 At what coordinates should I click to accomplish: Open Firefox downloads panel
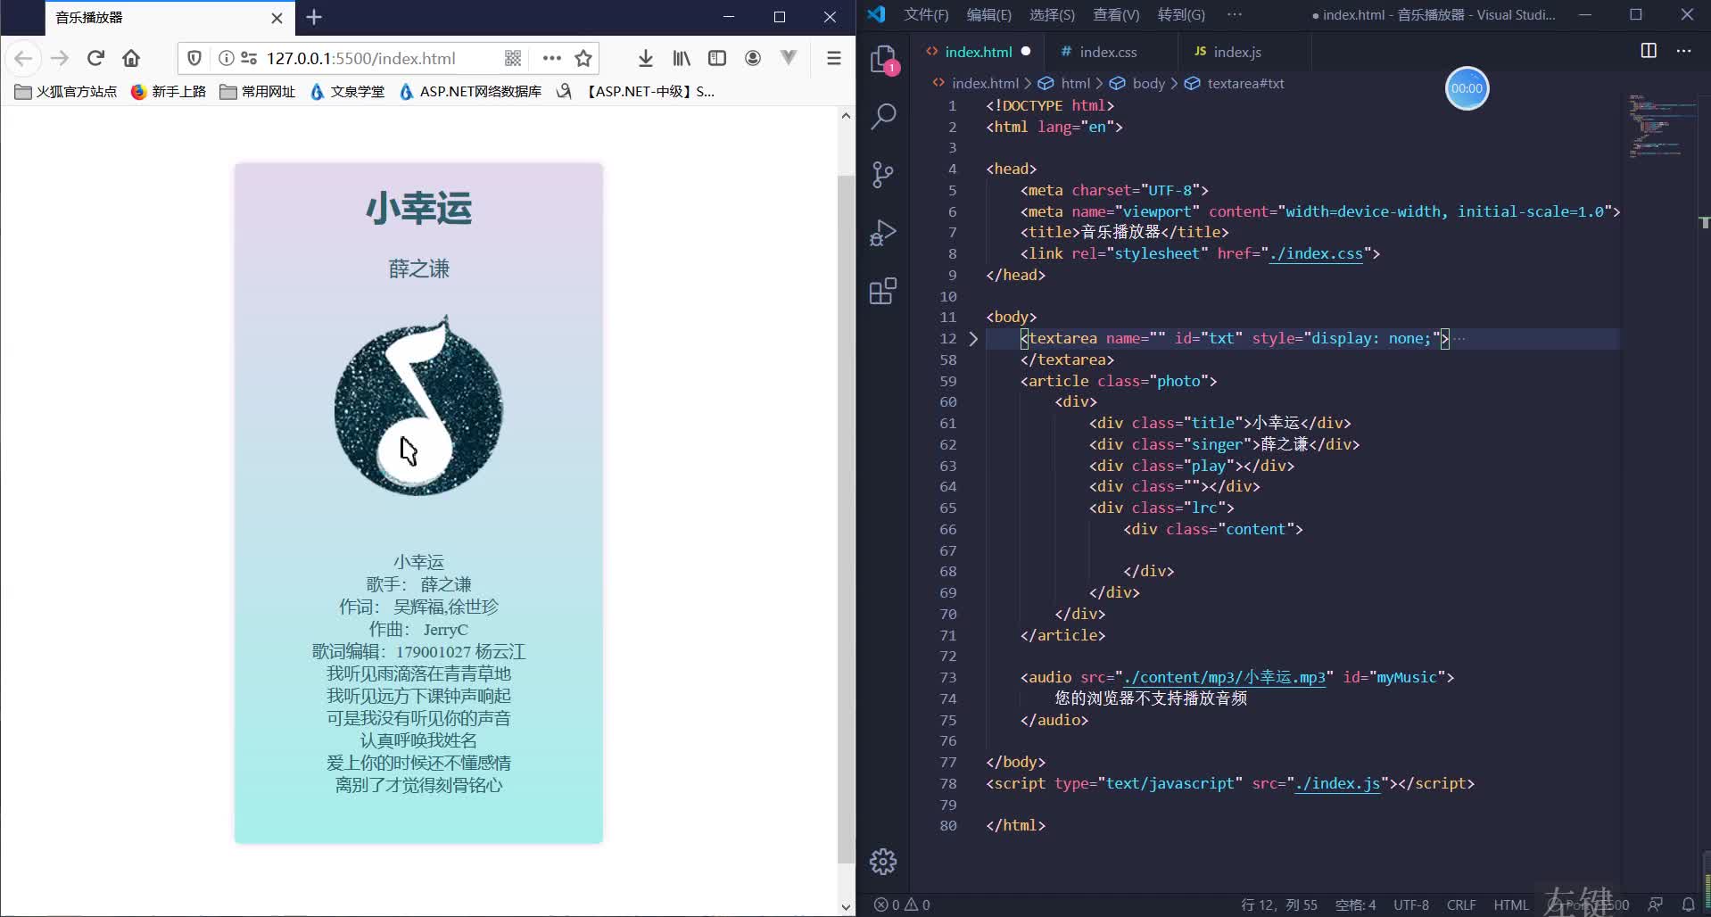click(646, 58)
